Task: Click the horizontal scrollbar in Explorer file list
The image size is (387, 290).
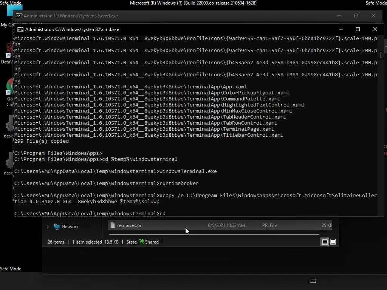Action: coord(214,234)
